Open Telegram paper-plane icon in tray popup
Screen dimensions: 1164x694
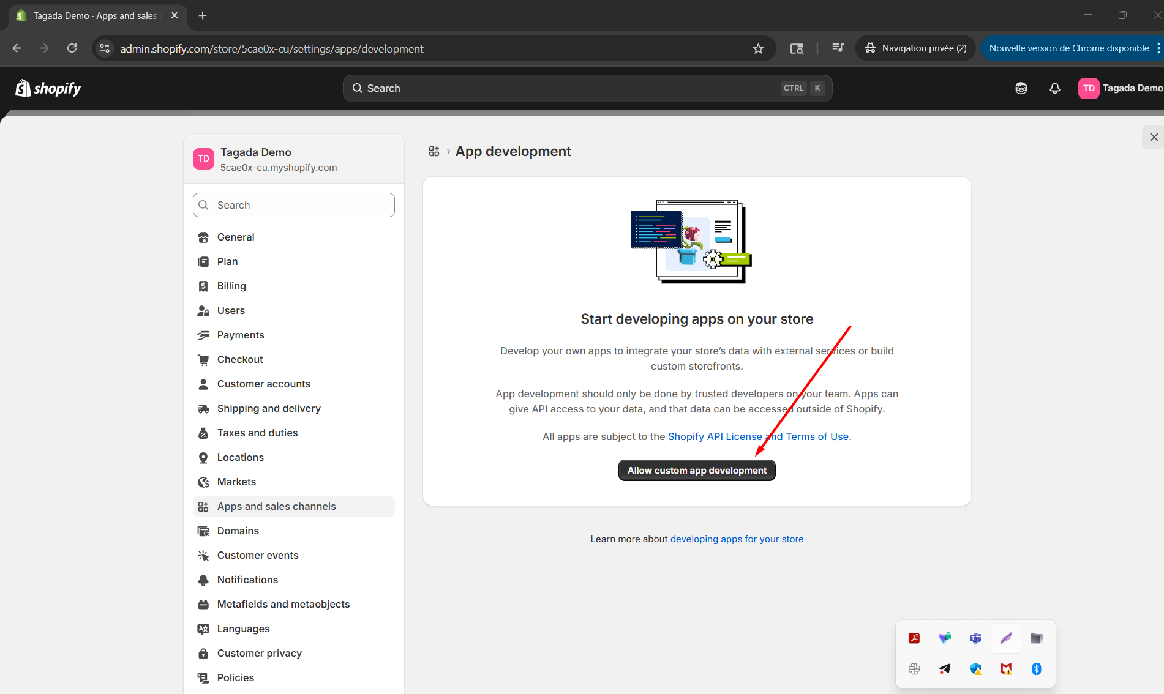(x=945, y=669)
